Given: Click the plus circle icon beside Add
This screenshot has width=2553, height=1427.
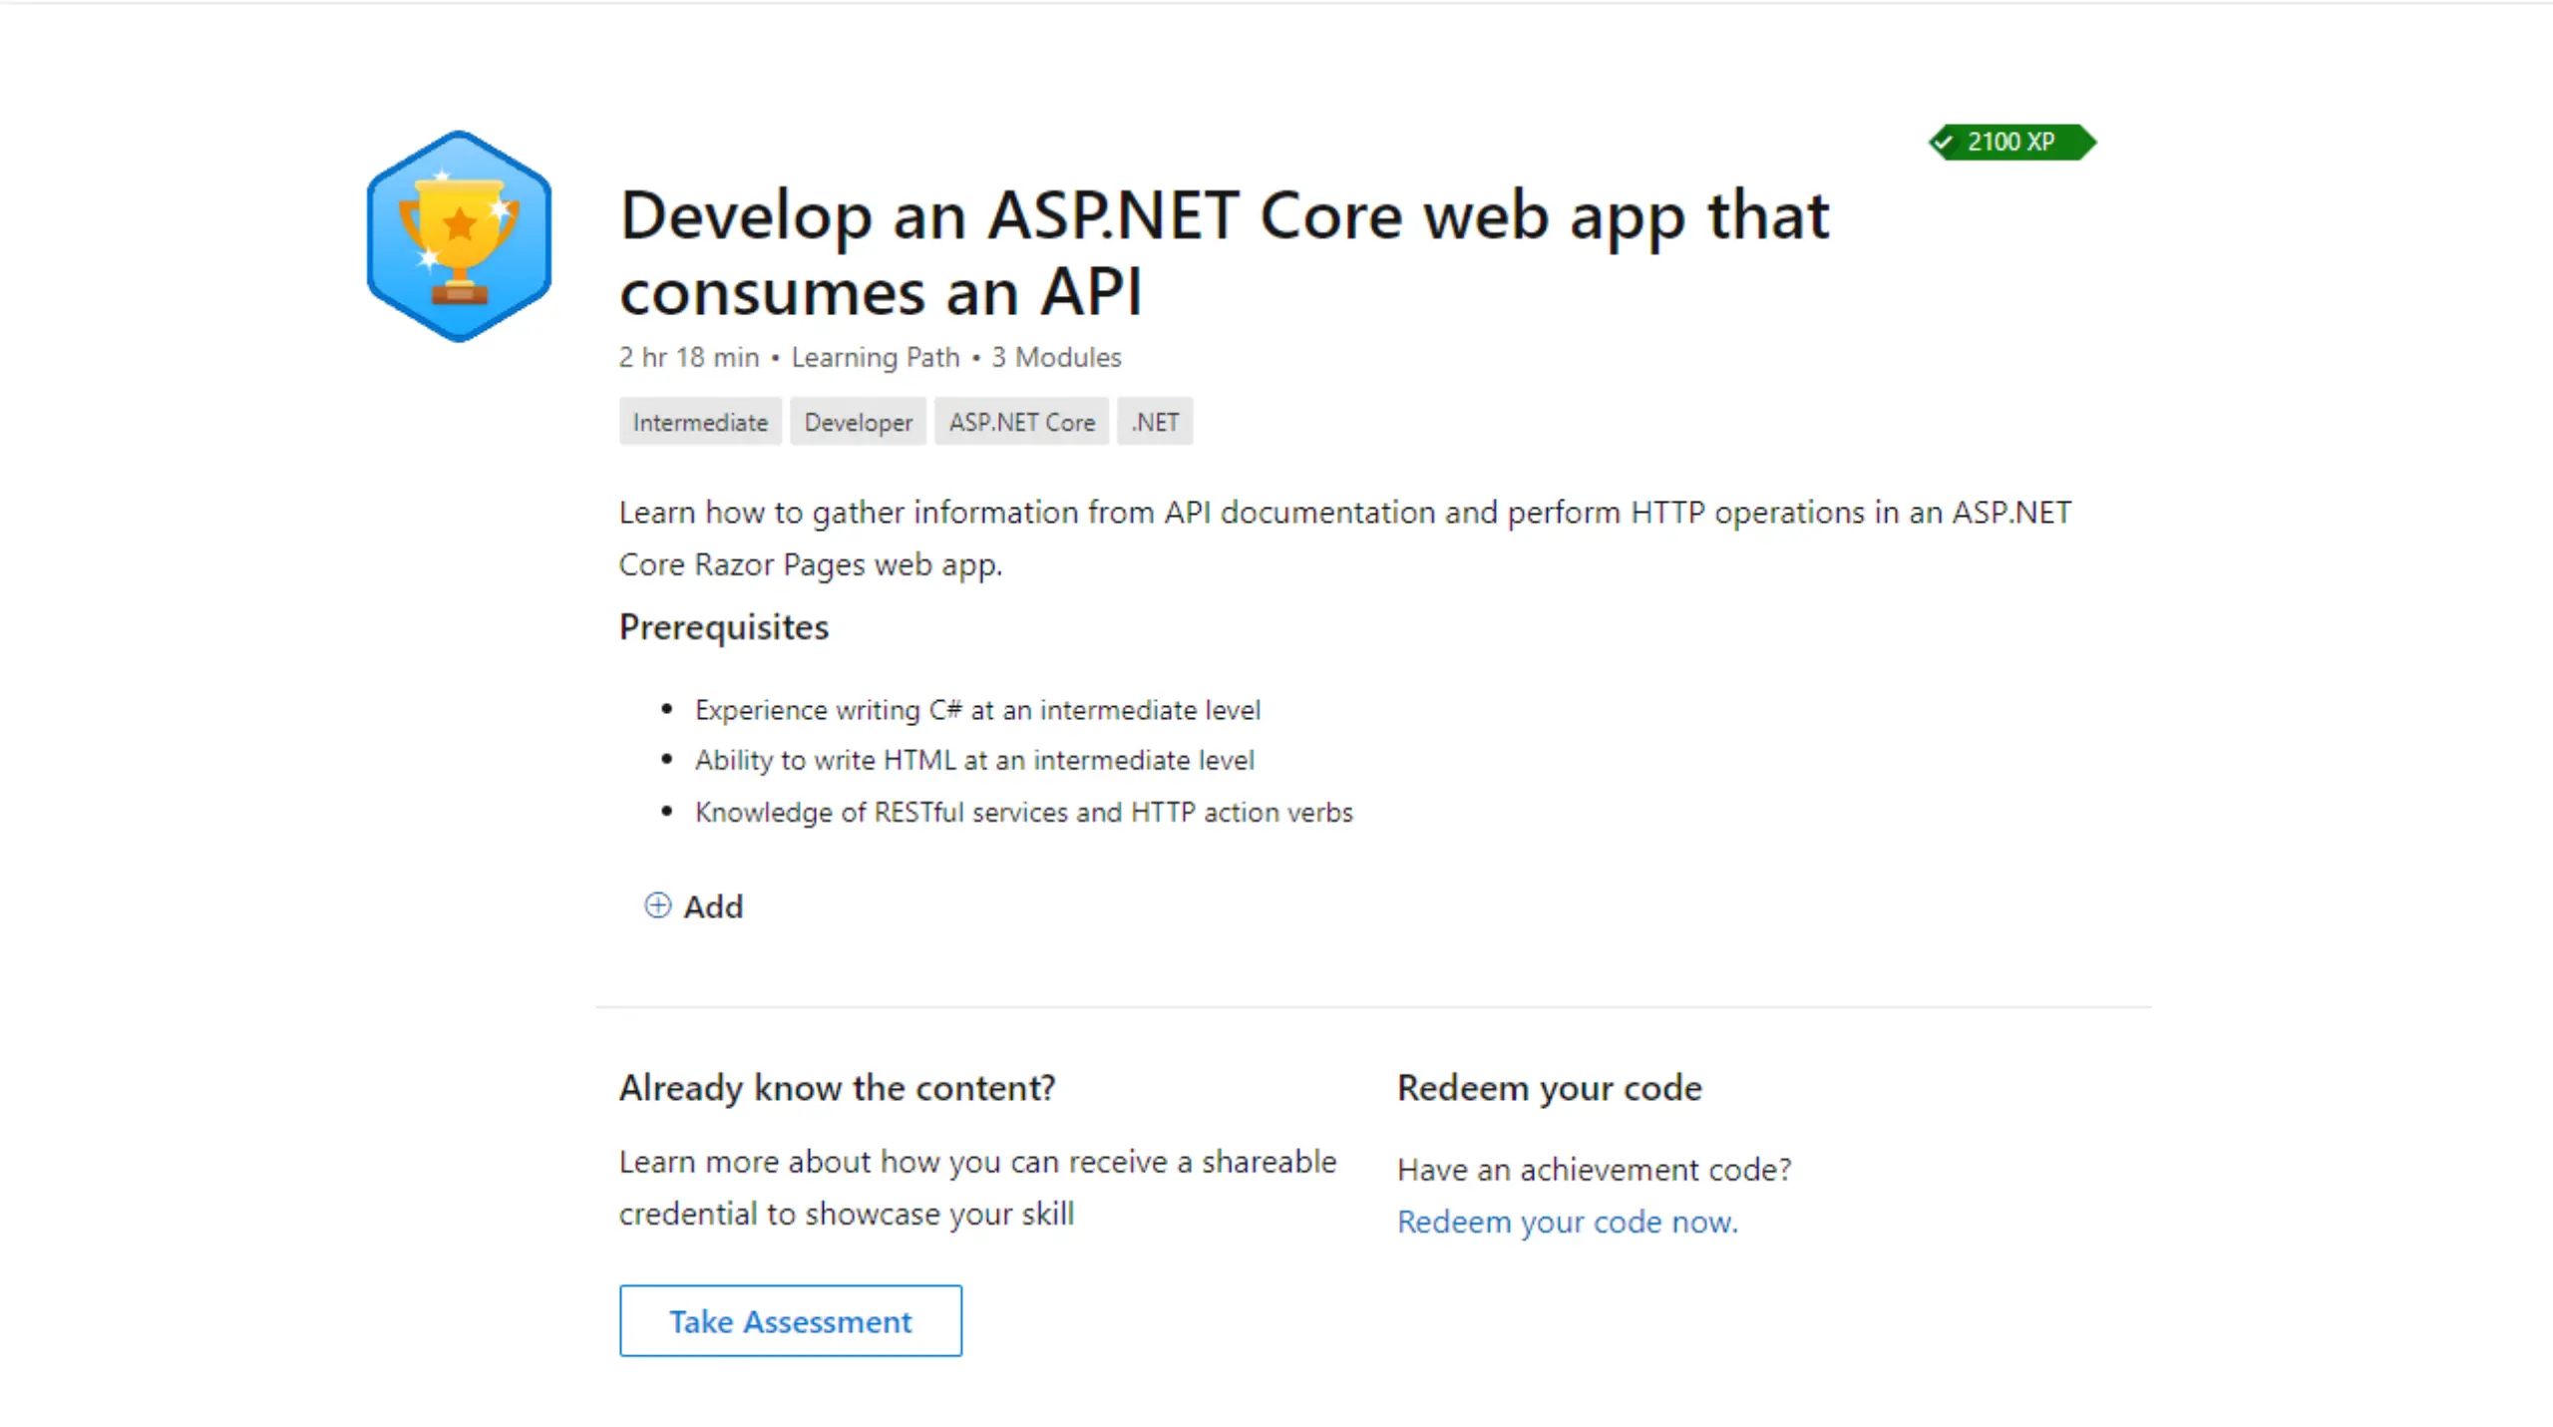Looking at the screenshot, I should coord(657,905).
